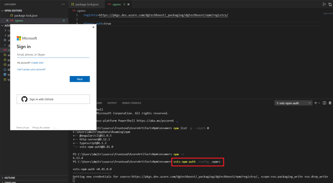Switch to the package-lock.json tab

click(x=86, y=4)
